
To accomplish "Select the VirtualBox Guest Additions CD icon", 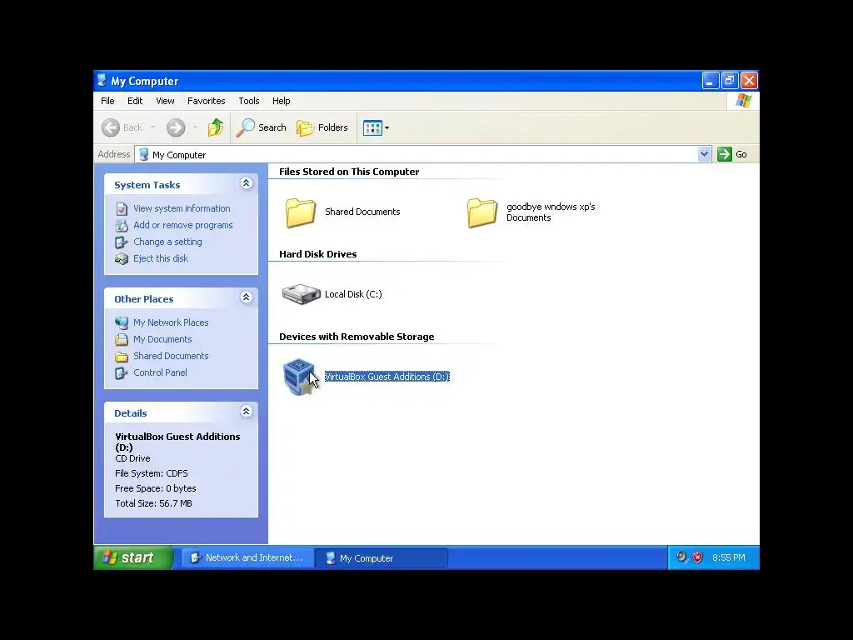I will click(x=299, y=377).
